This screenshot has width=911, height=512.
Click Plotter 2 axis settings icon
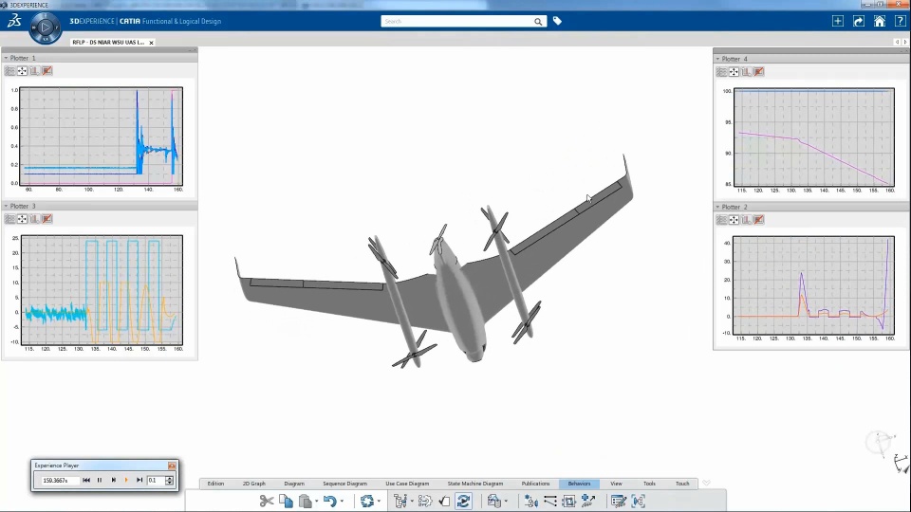(x=747, y=220)
